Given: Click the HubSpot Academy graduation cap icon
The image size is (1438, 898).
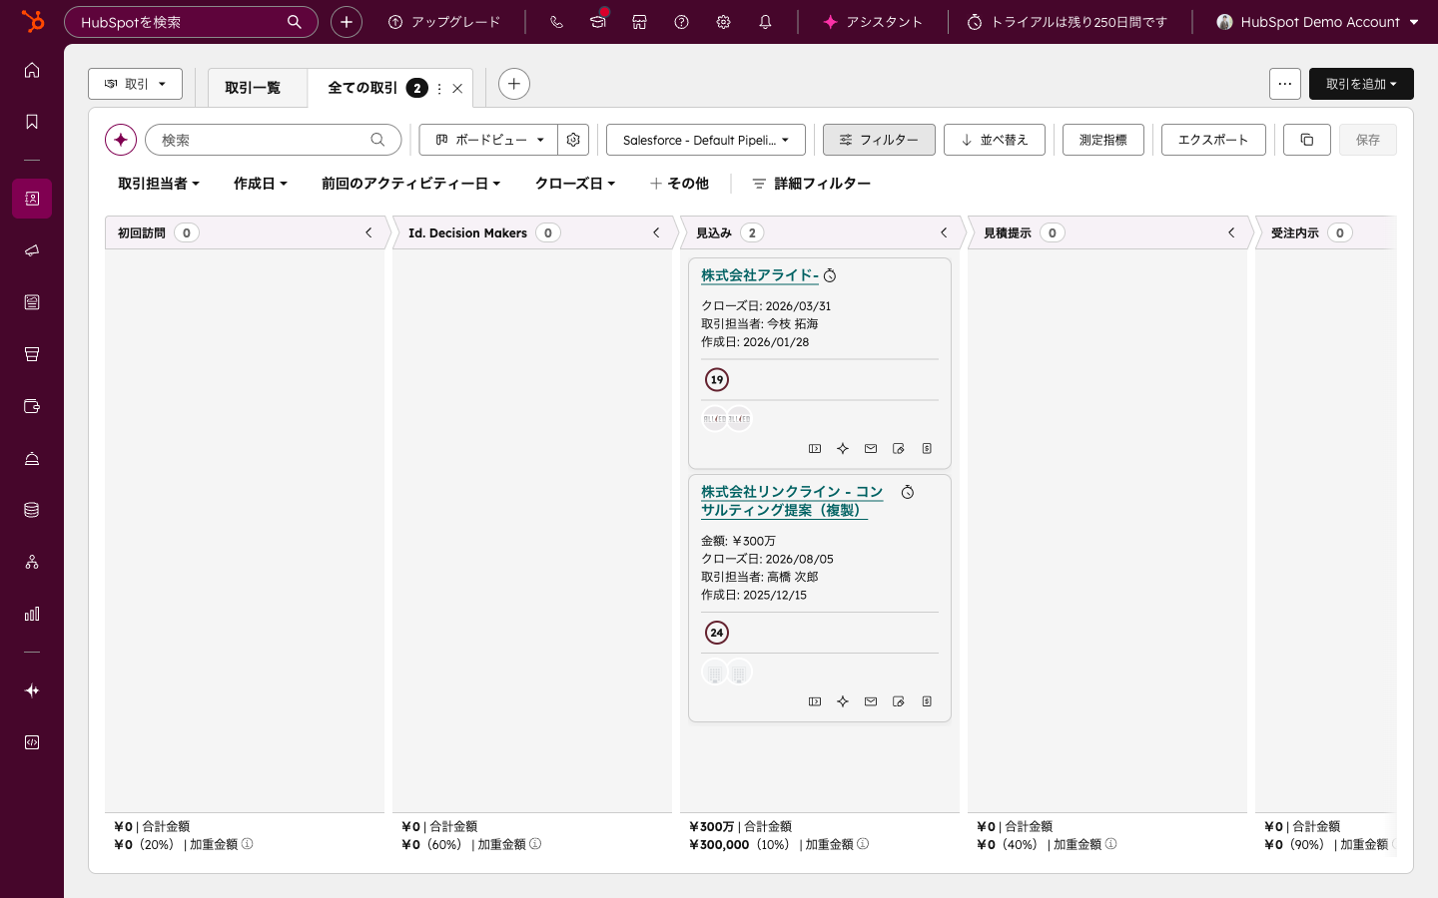Looking at the screenshot, I should [x=597, y=24].
